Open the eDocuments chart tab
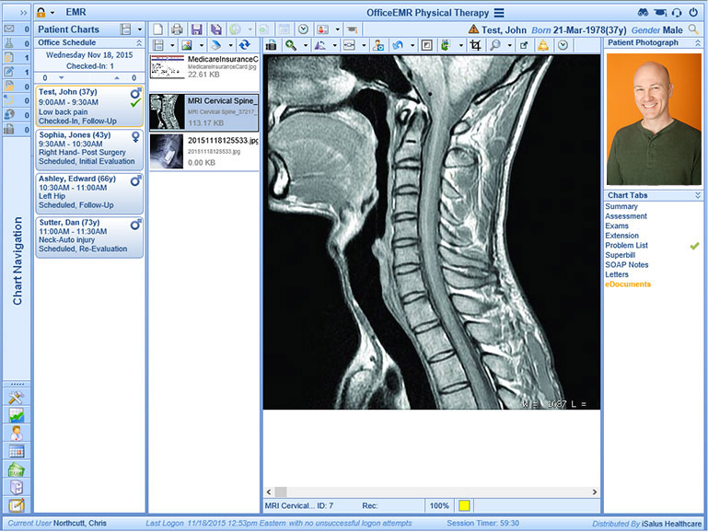Viewport: 708px width, 532px height. coord(628,283)
